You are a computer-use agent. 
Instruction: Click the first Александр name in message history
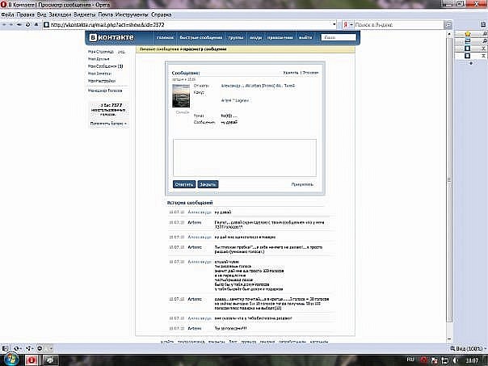click(200, 212)
